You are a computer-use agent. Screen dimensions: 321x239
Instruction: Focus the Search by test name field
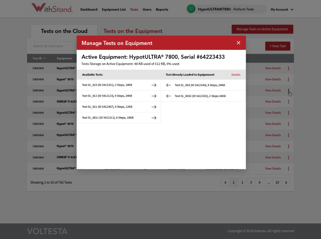pyautogui.click(x=54, y=46)
